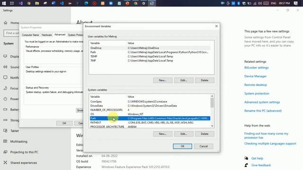
Task: Click Edit under System variables
Action: tap(184, 134)
